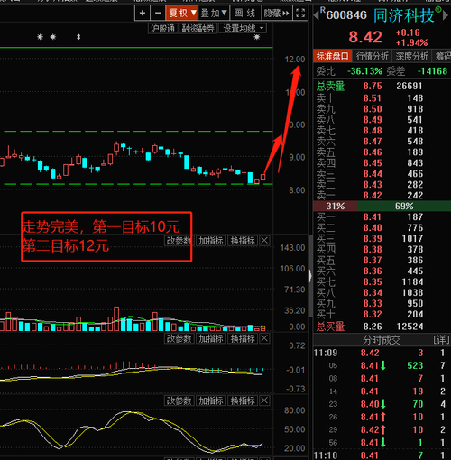Toggle the 沪股通 tag
The height and width of the screenshot is (460, 451).
tap(163, 29)
